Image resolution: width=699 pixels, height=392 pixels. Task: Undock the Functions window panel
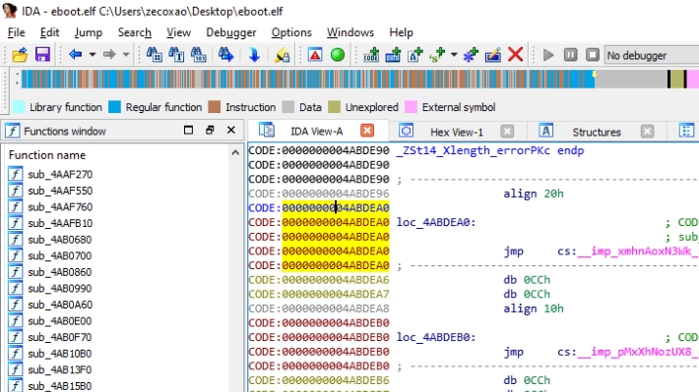coord(210,130)
